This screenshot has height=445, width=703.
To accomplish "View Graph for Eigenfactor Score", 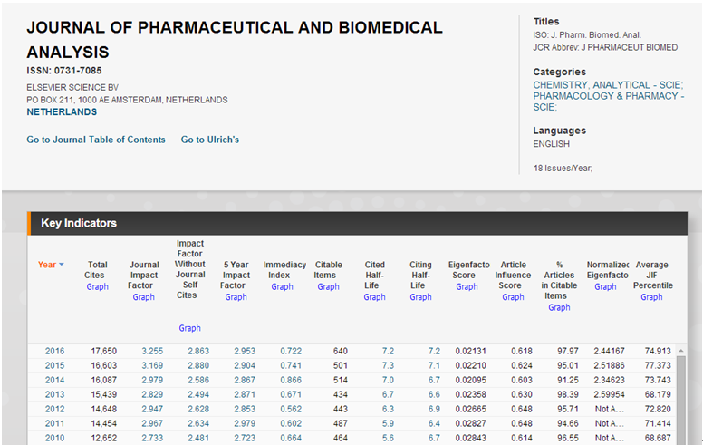I will 467,287.
